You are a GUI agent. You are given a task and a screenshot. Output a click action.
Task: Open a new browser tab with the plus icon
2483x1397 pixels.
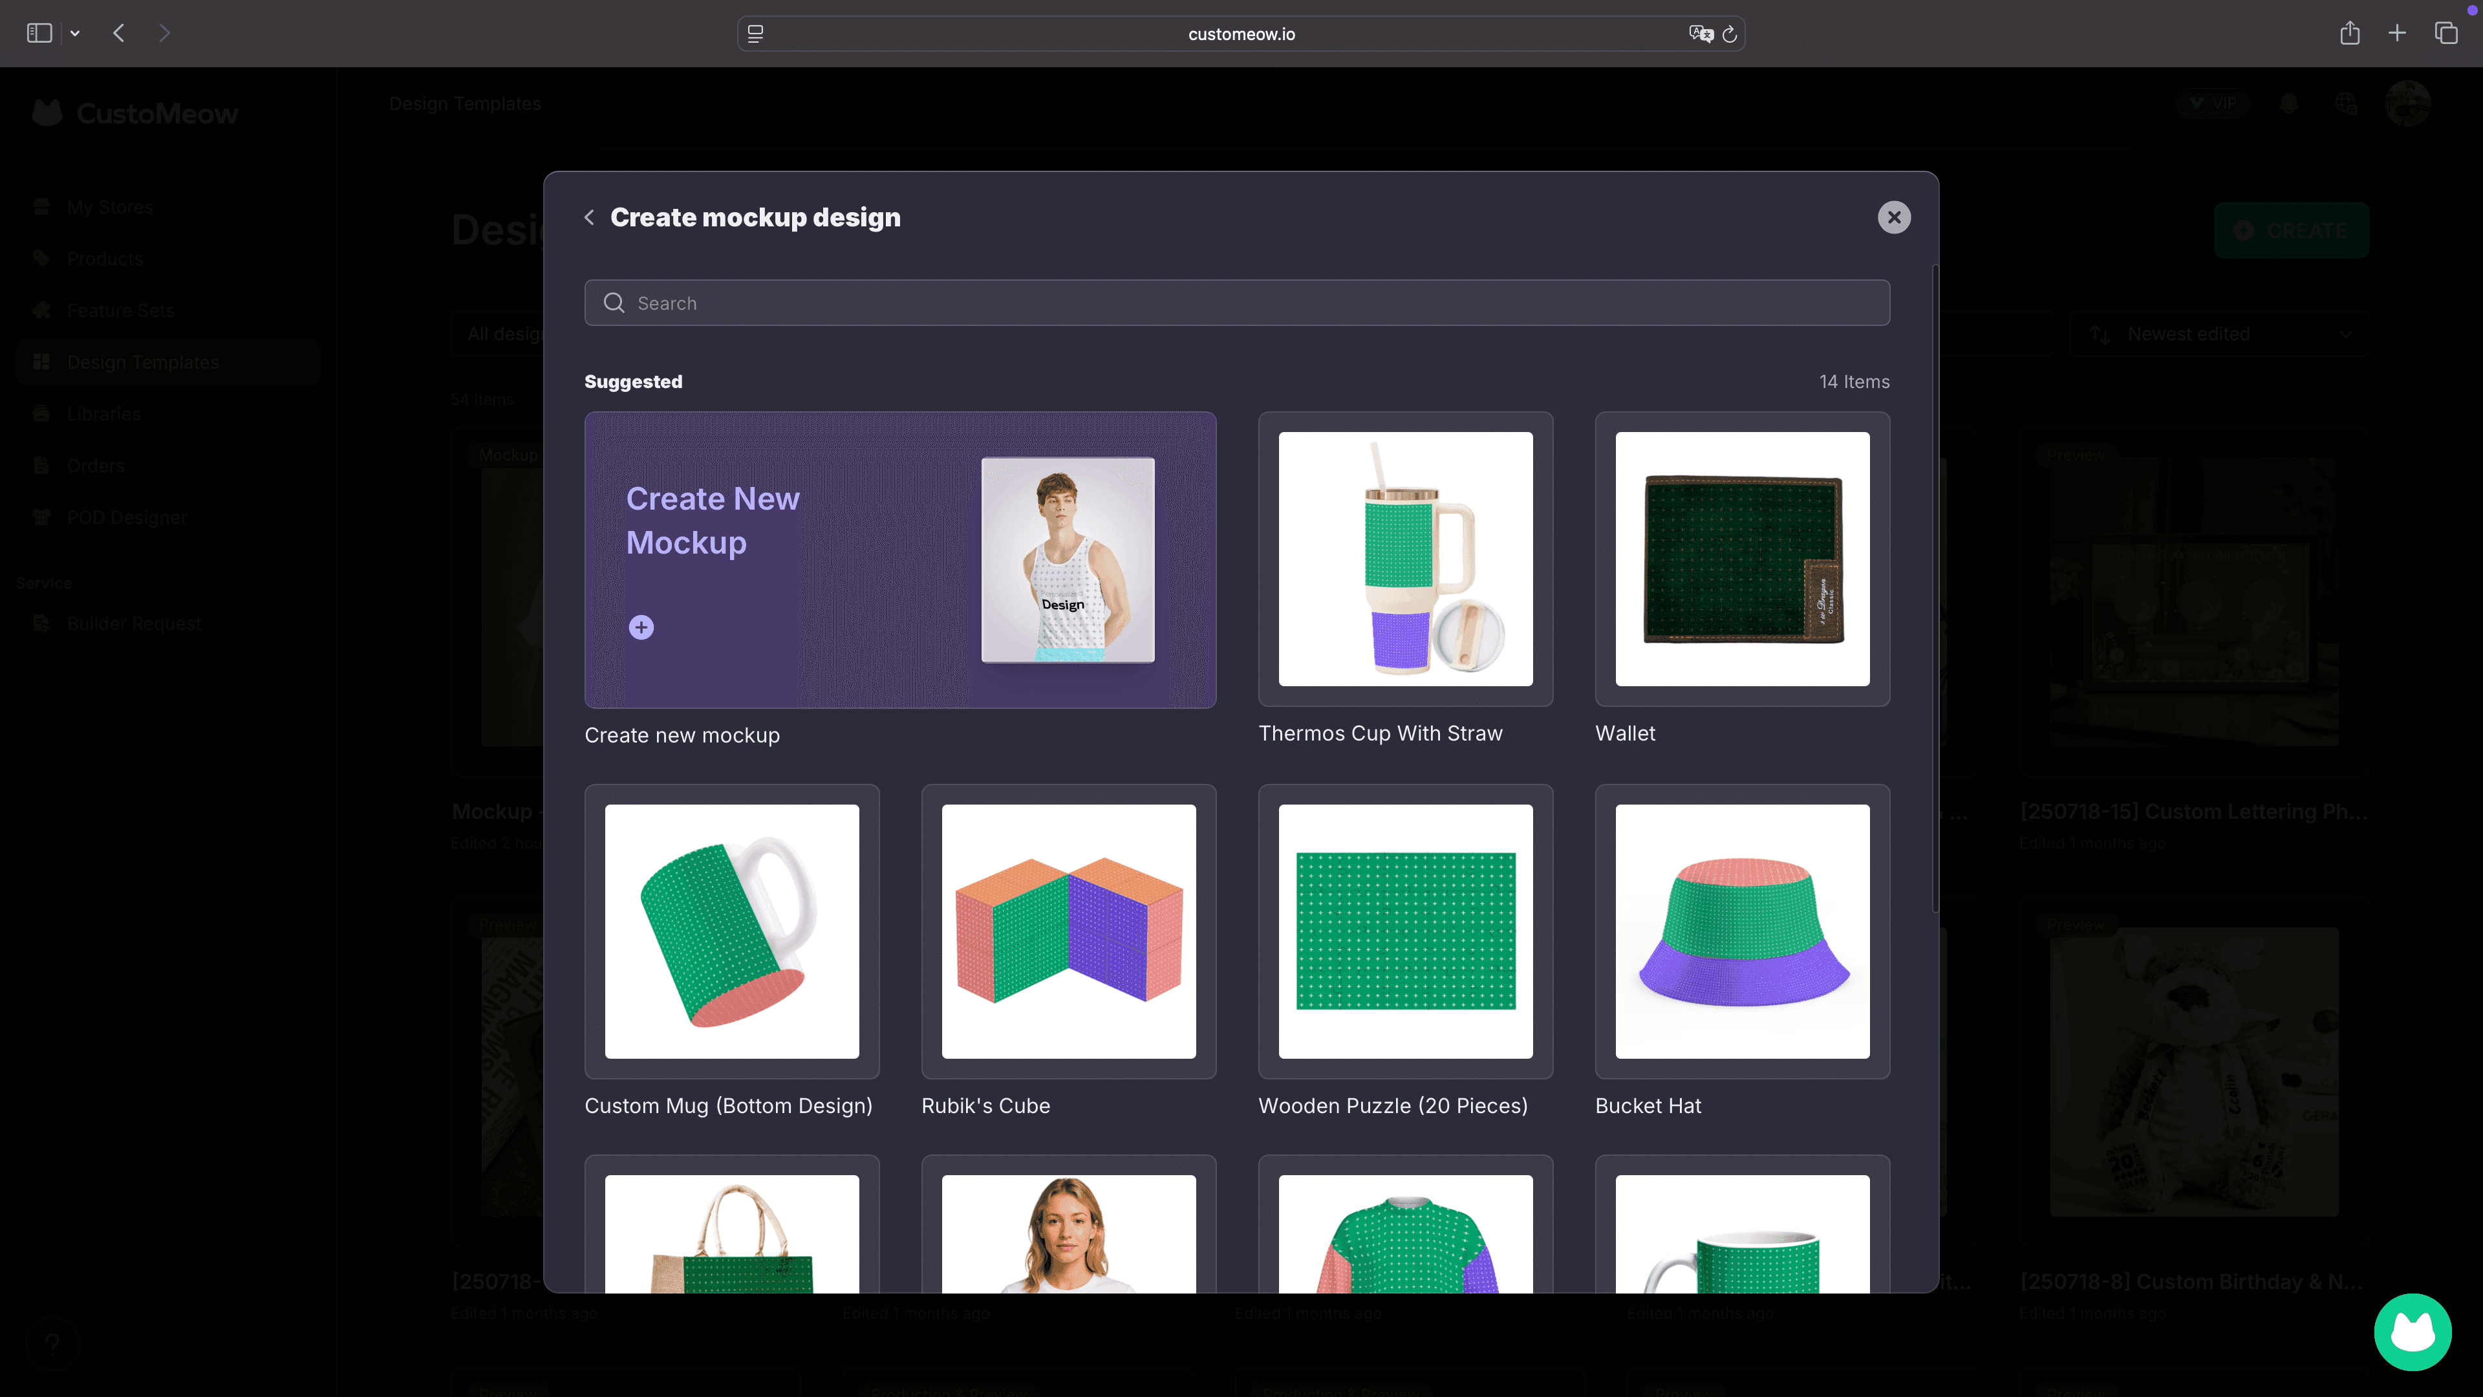click(x=2397, y=34)
